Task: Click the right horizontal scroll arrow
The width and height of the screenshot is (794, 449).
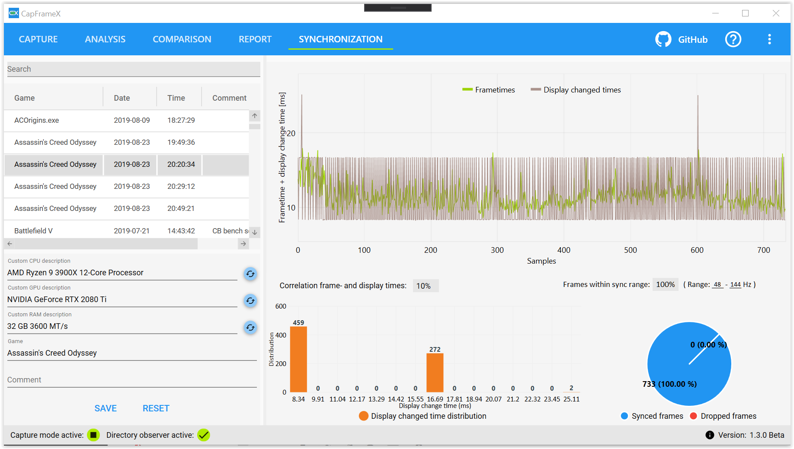Action: tap(243, 244)
